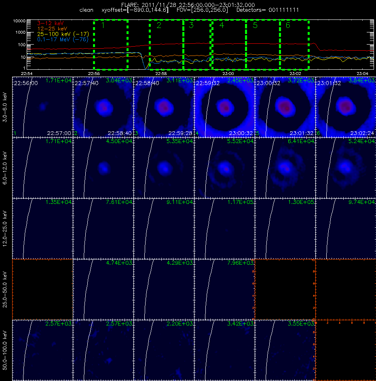Click the yellow '25-100 keV (-17)' legend entry
Viewport: 376px width, 381px height.
click(x=63, y=34)
